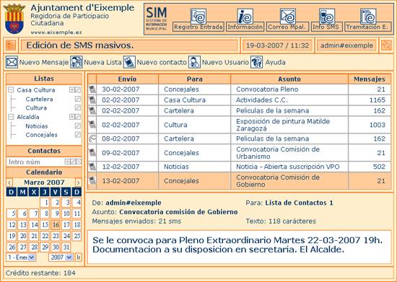Viewport: 397px width, 282px height.
Task: Click the delete icon in the Intro núm field
Action: coord(79,162)
